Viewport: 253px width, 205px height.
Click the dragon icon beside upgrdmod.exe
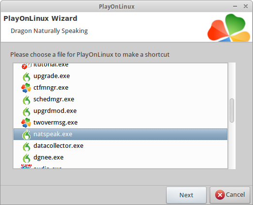tap(26, 111)
